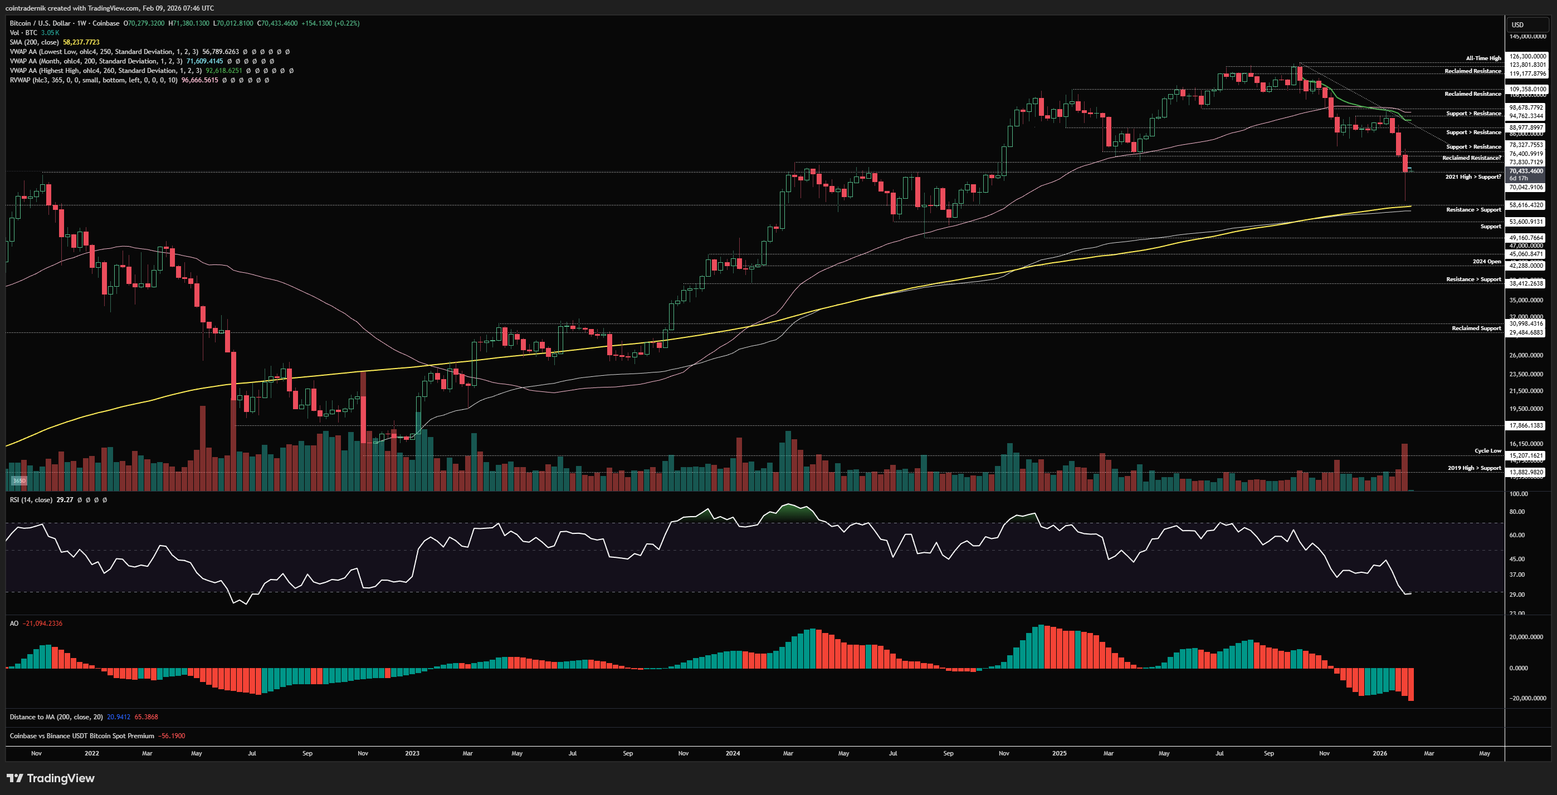The image size is (1557, 795).
Task: Expand the Distance to MA indicator pane
Action: (x=56, y=717)
